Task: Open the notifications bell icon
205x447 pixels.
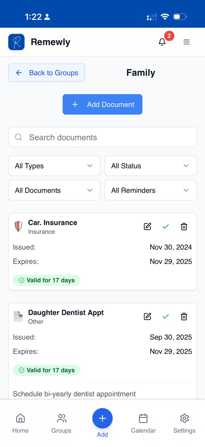Action: click(x=162, y=42)
